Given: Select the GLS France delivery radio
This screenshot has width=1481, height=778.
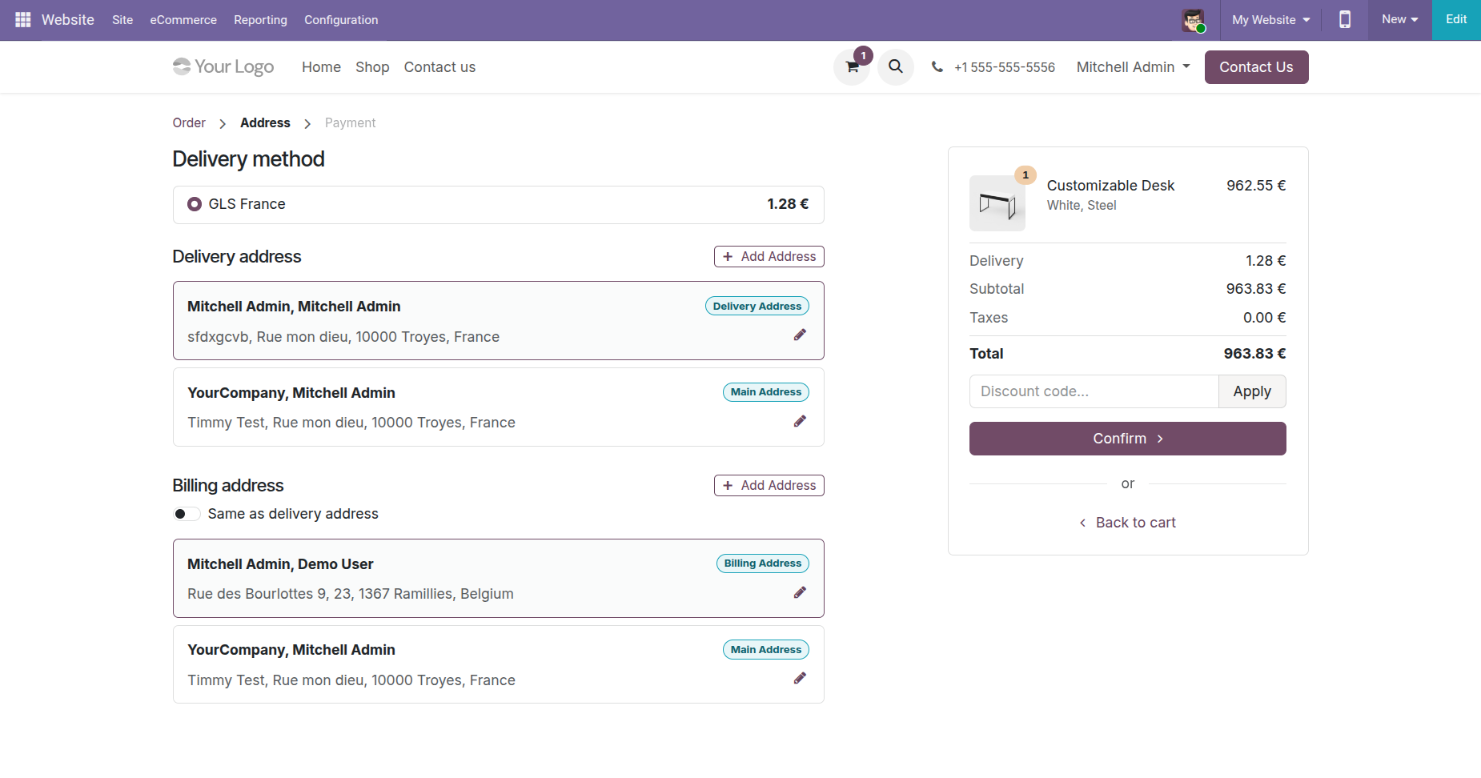Looking at the screenshot, I should click(195, 204).
